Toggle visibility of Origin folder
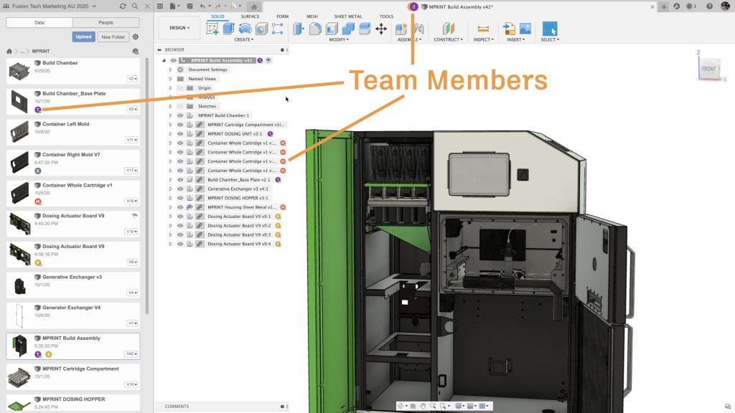The height and width of the screenshot is (413, 735). coord(180,88)
